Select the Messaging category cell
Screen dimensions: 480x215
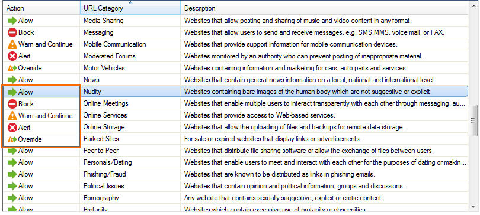130,32
